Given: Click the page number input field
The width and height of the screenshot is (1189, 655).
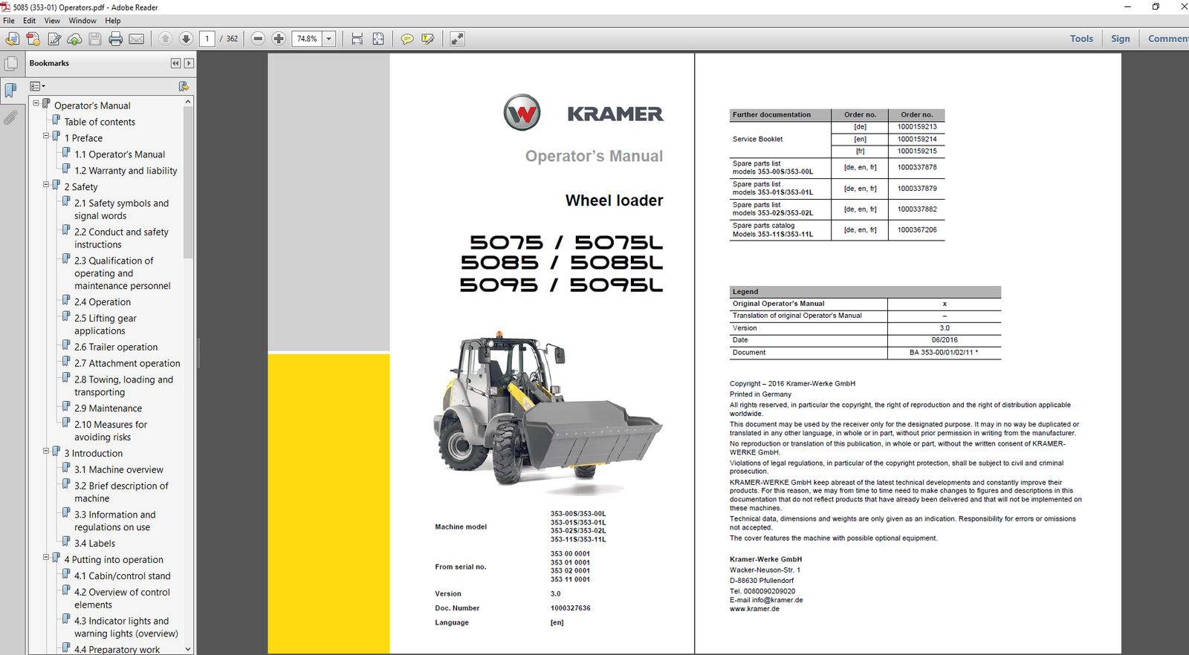Looking at the screenshot, I should pos(207,39).
